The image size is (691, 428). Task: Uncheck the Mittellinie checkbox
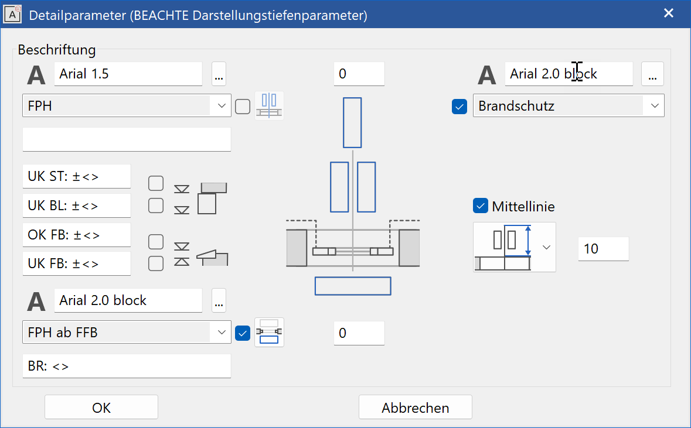point(481,206)
